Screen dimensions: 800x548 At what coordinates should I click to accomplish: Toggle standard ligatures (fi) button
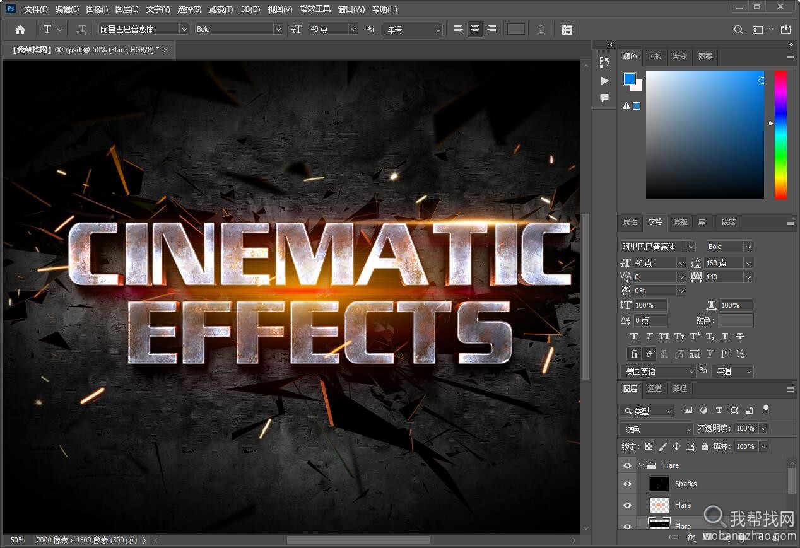[x=634, y=354]
